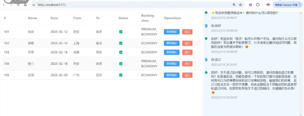Click departure city 广州

[x=76, y=75]
